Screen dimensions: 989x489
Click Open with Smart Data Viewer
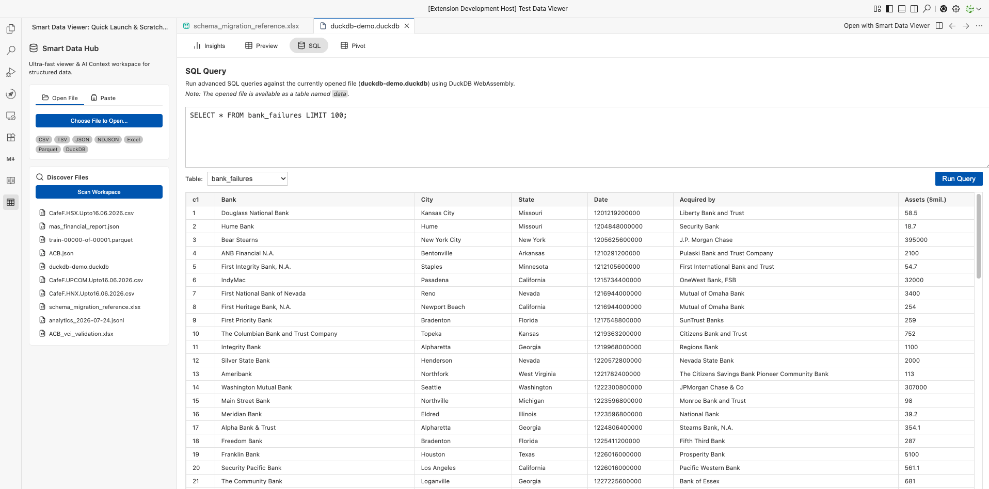886,26
